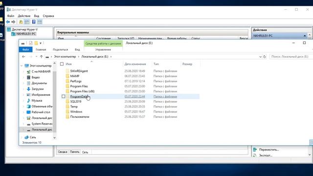The width and height of the screenshot is (313, 176).
Task: Click the Hyper-V Manager back arrow icon
Action: point(8,22)
